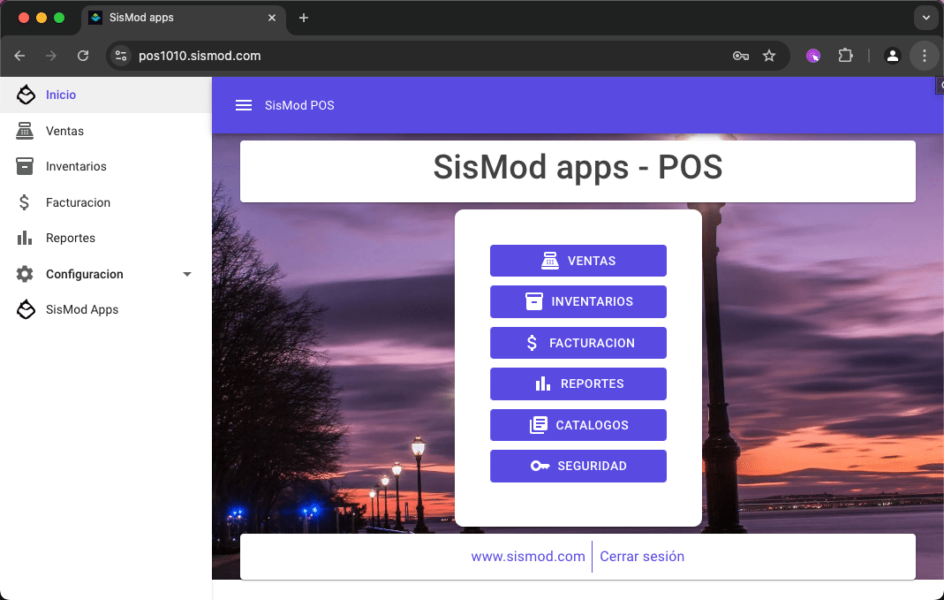
Task: Click the INVENTARIOS button
Action: pos(578,302)
